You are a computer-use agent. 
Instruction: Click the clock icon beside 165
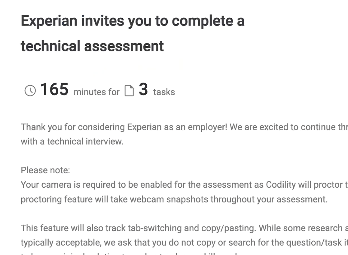tap(30, 90)
